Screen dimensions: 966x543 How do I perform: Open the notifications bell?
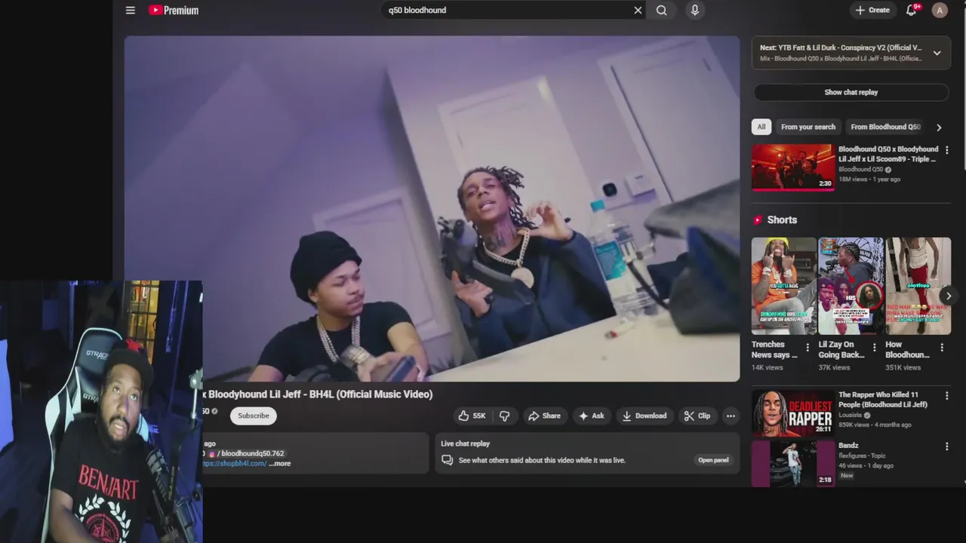click(912, 10)
